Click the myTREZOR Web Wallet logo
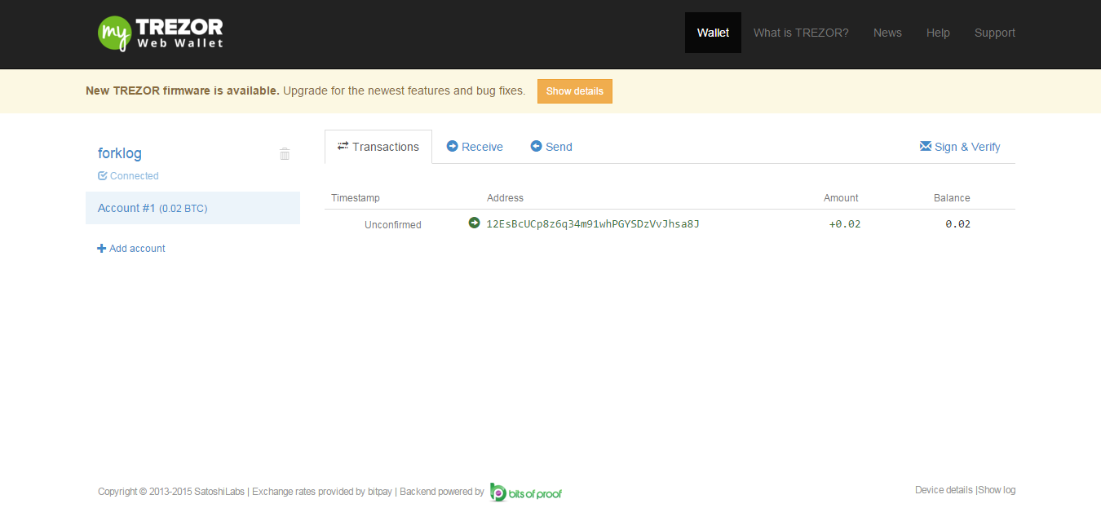This screenshot has height=508, width=1101. tap(159, 33)
